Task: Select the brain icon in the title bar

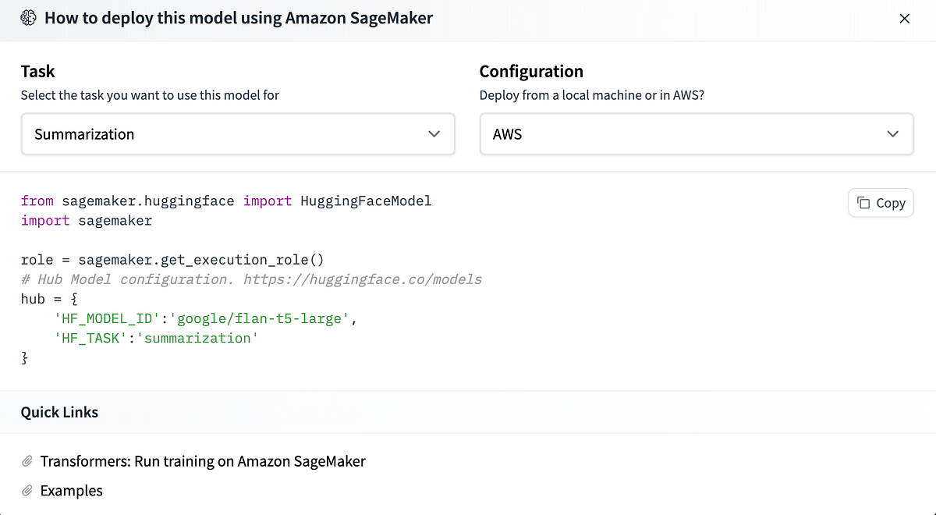Action: [29, 17]
